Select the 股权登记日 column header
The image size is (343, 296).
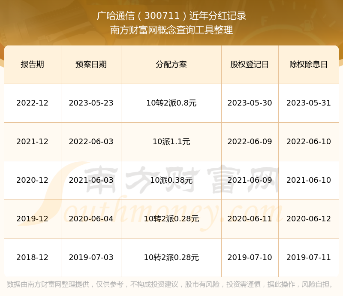(x=250, y=64)
